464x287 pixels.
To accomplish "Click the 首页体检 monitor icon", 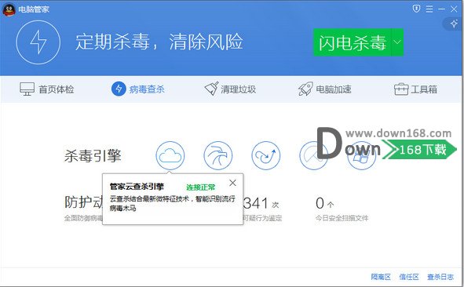I will (27, 89).
